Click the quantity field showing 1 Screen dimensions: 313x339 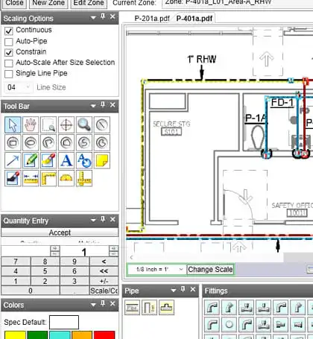tap(84, 252)
